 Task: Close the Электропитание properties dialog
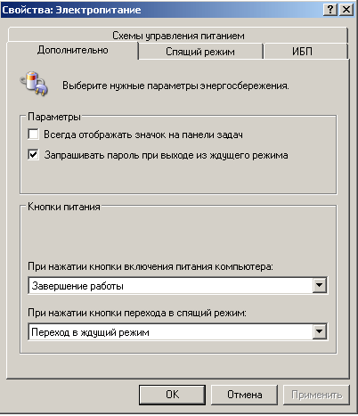[x=346, y=10]
